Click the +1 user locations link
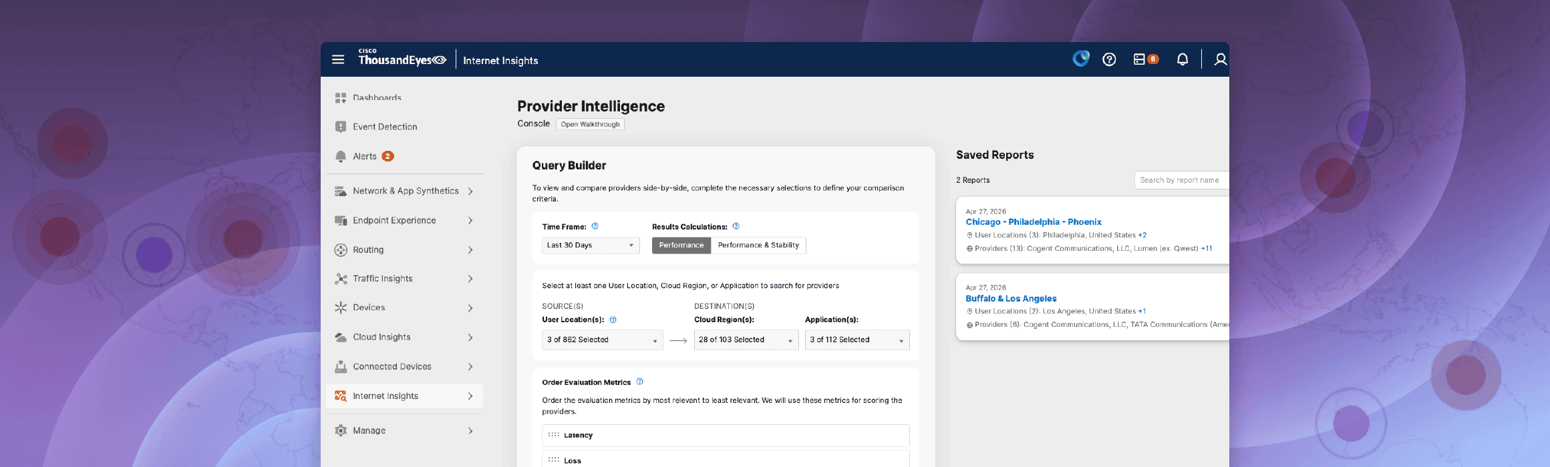The width and height of the screenshot is (1550, 467). (x=1142, y=311)
